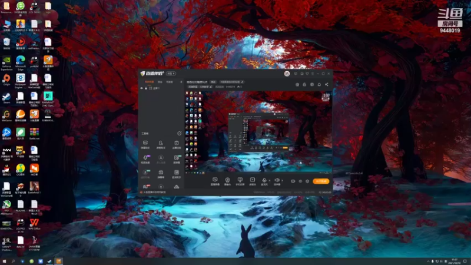Click the camera screenshot icon in the companion header

297,85
